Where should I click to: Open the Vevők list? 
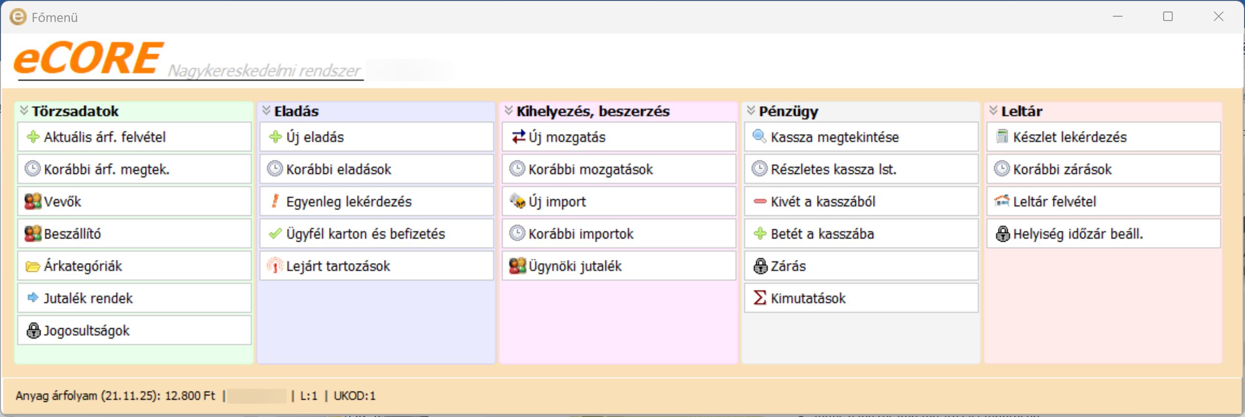point(135,202)
